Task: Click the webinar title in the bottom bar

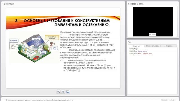Action: click(x=39, y=100)
